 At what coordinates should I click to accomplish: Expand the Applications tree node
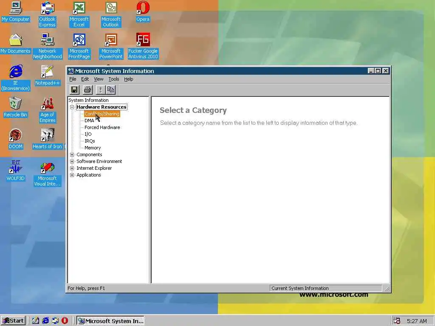[x=72, y=175]
